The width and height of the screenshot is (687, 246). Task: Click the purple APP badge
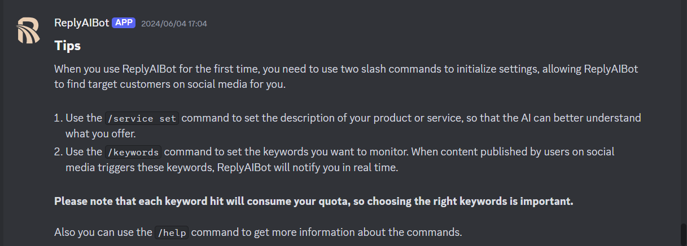[x=124, y=23]
